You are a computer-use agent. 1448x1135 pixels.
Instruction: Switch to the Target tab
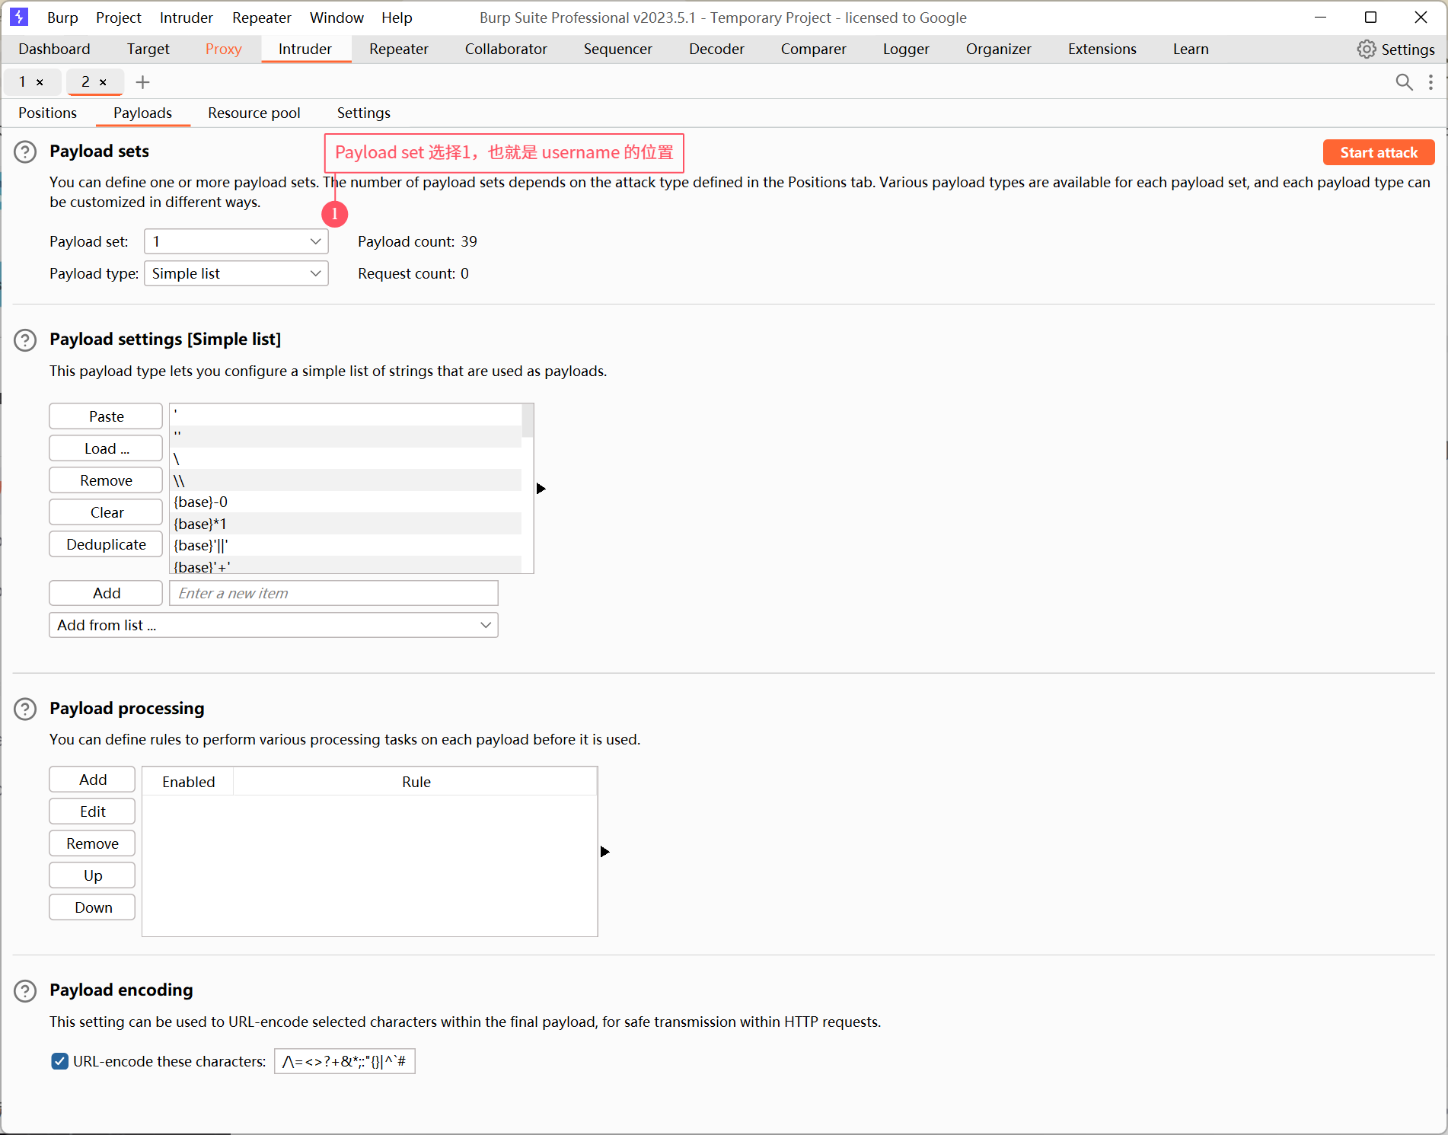tap(148, 49)
